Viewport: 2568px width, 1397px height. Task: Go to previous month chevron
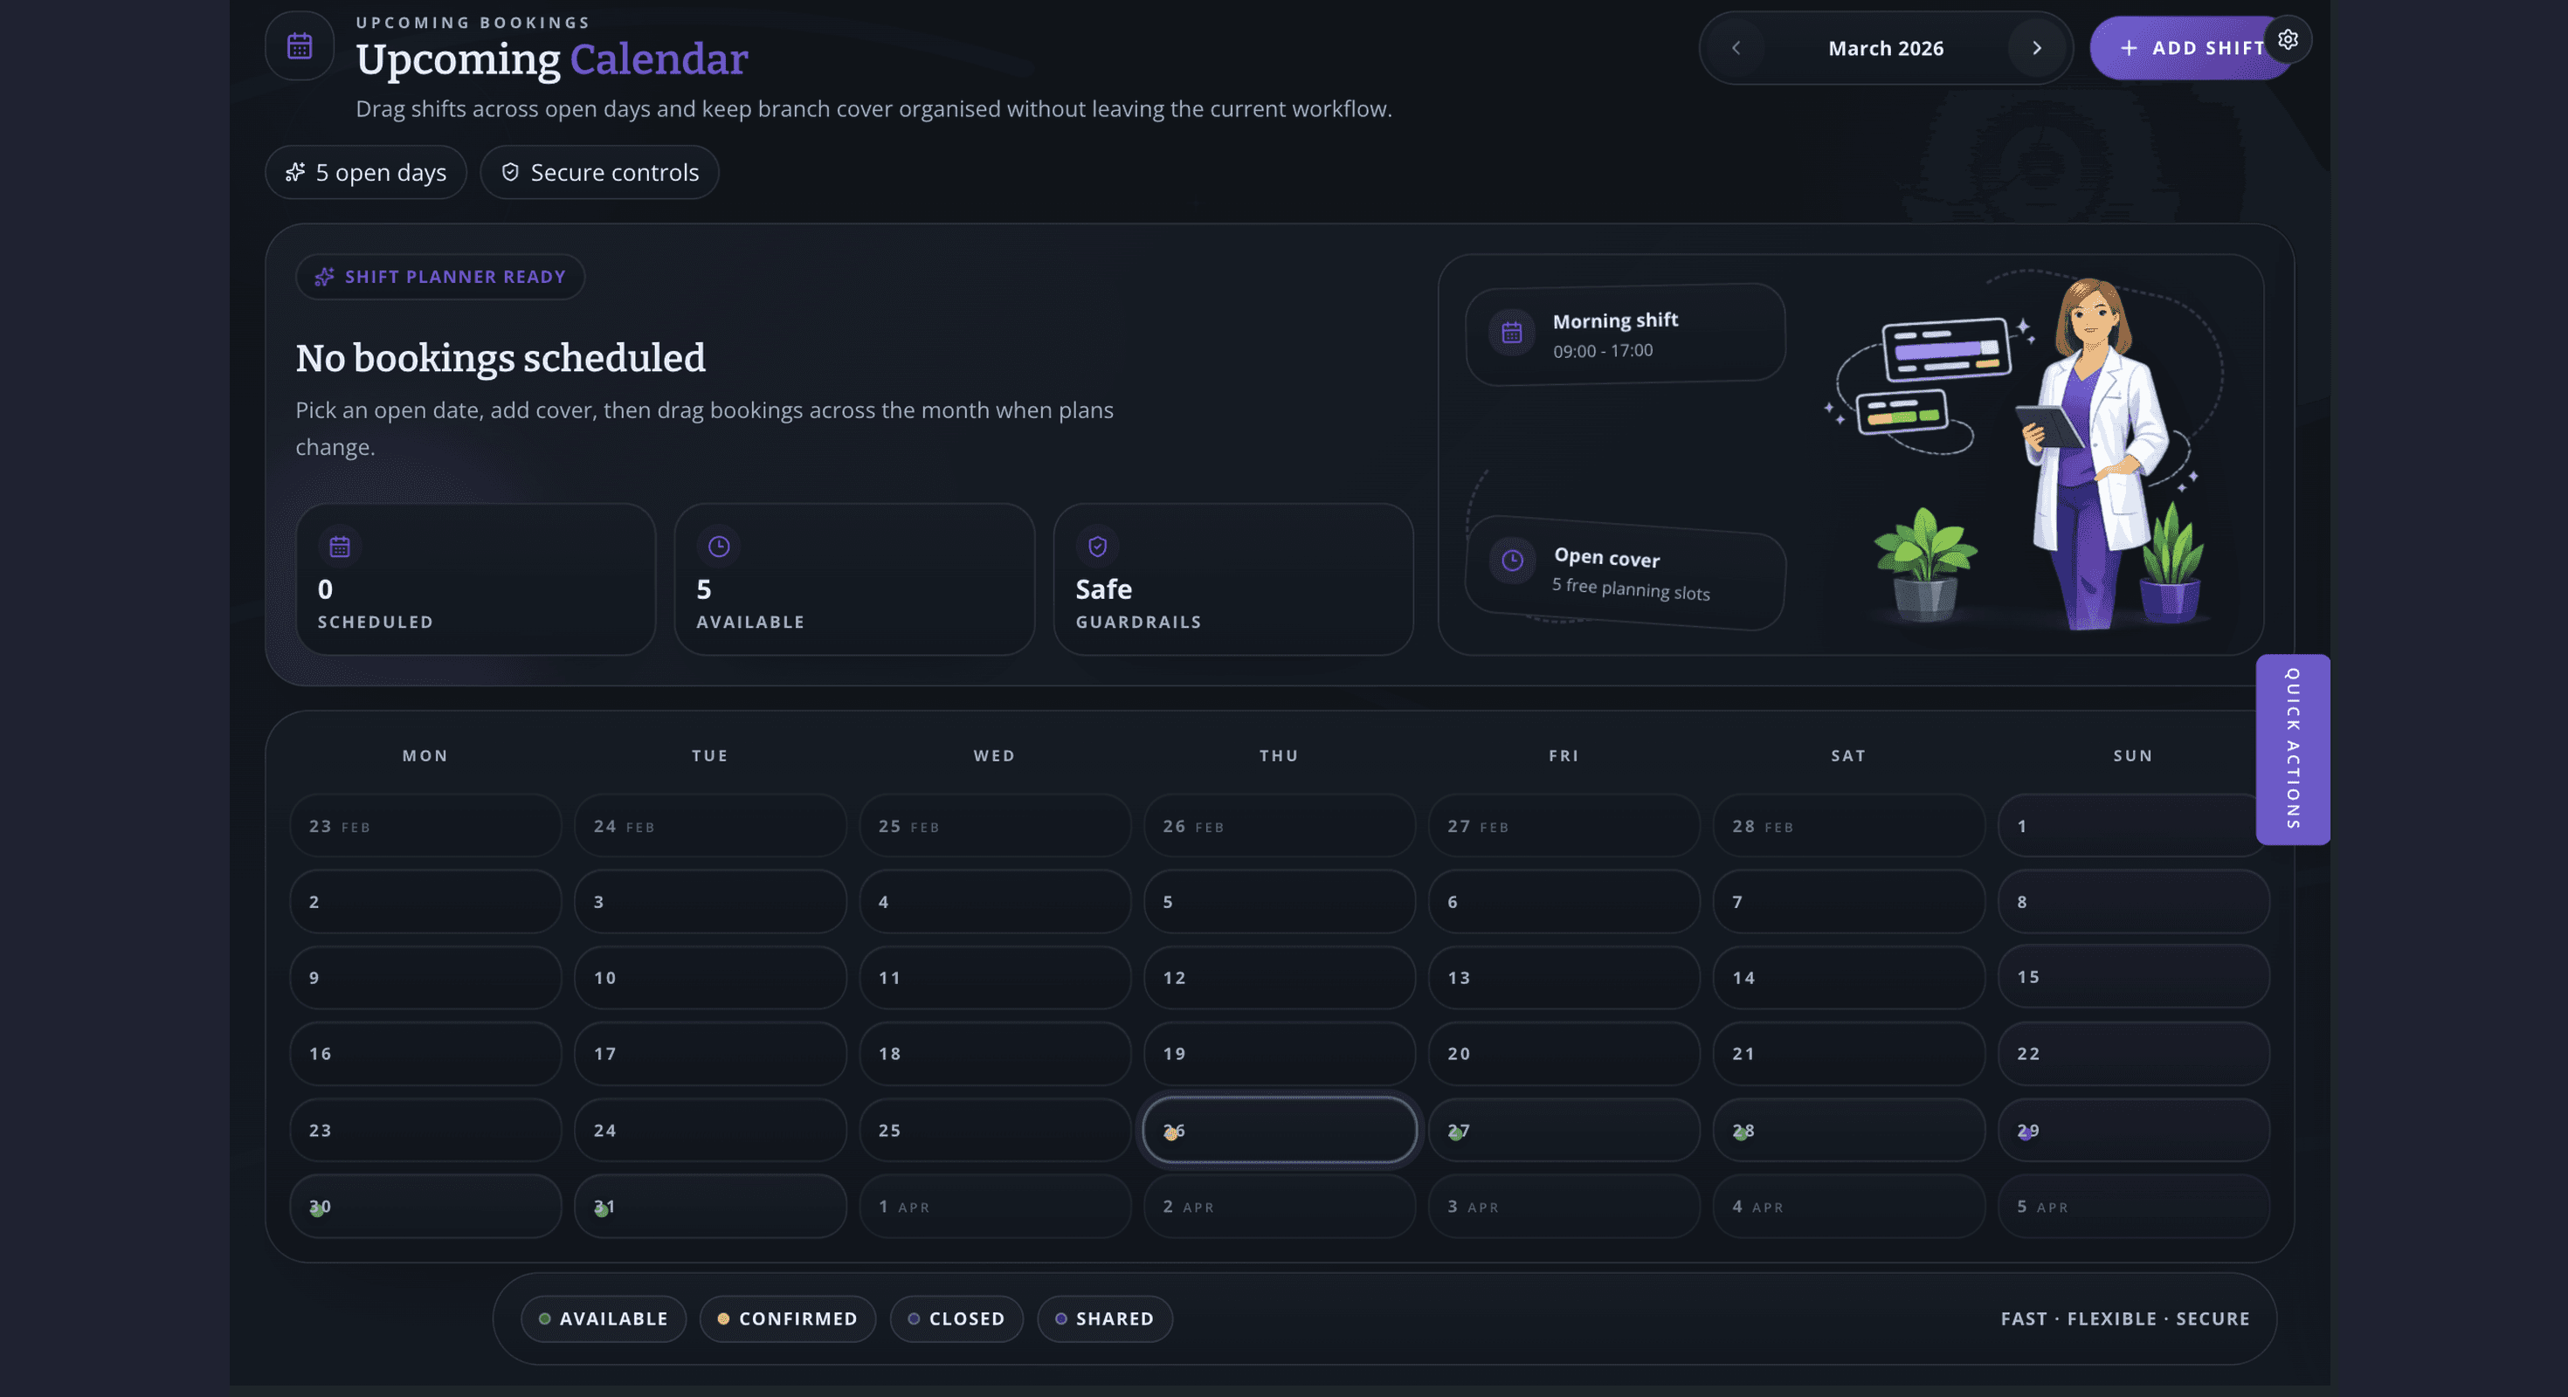(x=1736, y=48)
